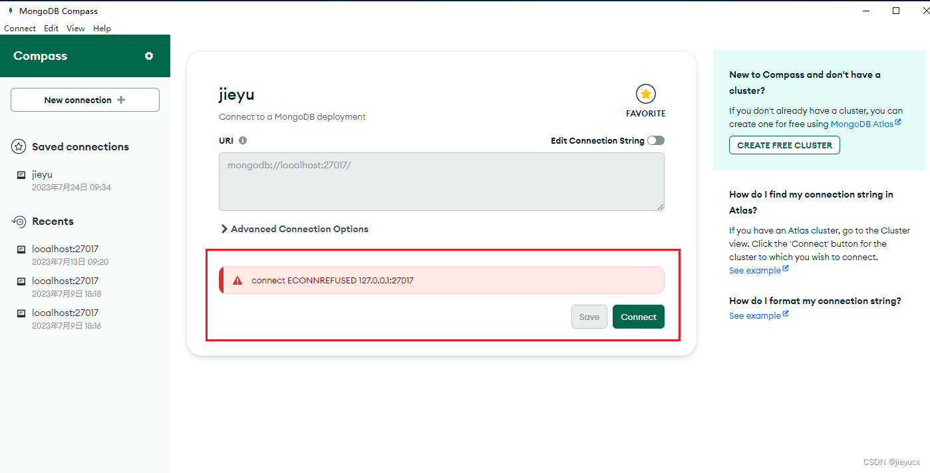Enable the Edit Connection String toggle
930x473 pixels.
coord(655,140)
